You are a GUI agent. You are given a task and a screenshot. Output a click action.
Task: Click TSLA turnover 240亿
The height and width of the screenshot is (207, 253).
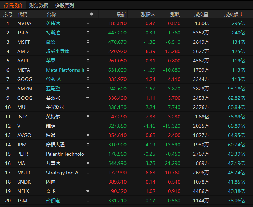point(239,33)
